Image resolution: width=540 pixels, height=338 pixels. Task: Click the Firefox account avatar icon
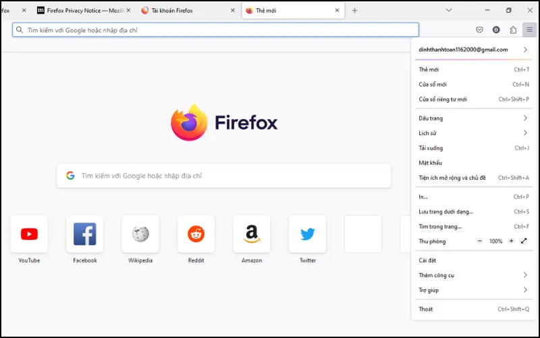pos(496,30)
